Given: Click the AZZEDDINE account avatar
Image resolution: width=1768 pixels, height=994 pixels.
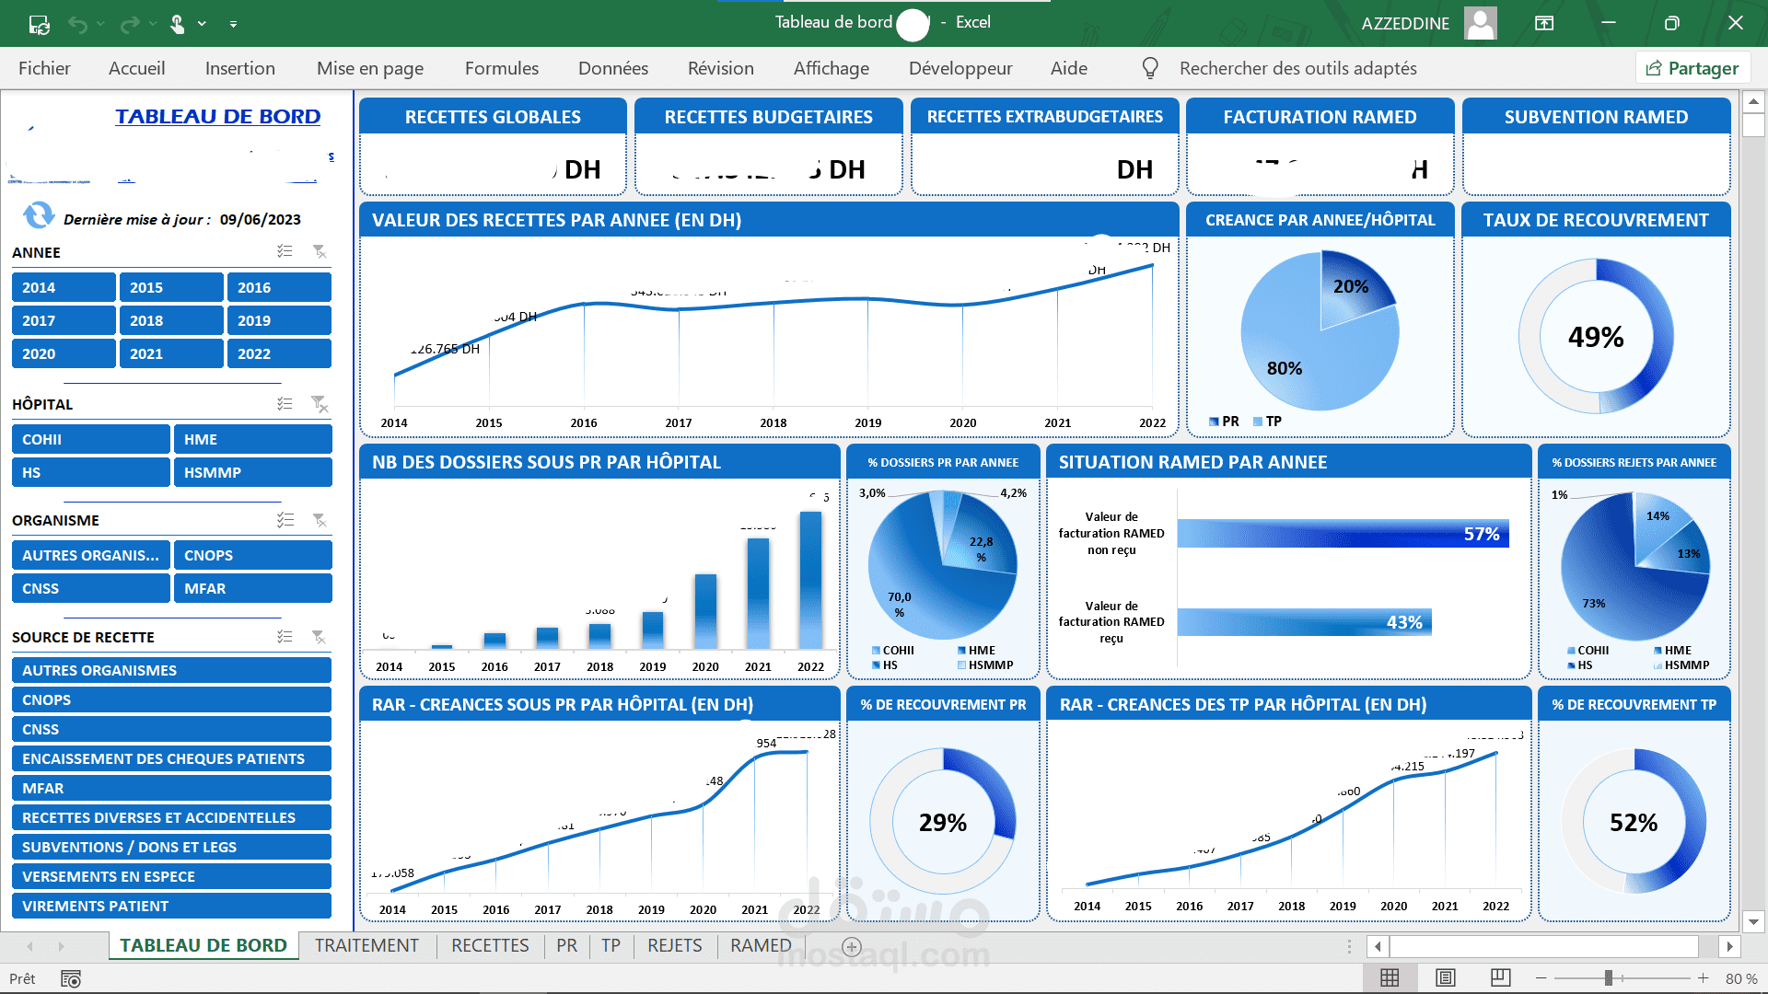Looking at the screenshot, I should (x=1481, y=23).
